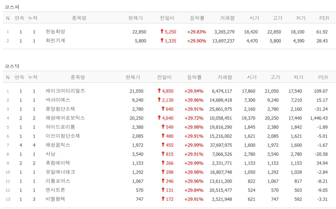Viewport: 336px width, 209px height.
Task: Open the 화천기계 stock link
Action: pyautogui.click(x=55, y=41)
